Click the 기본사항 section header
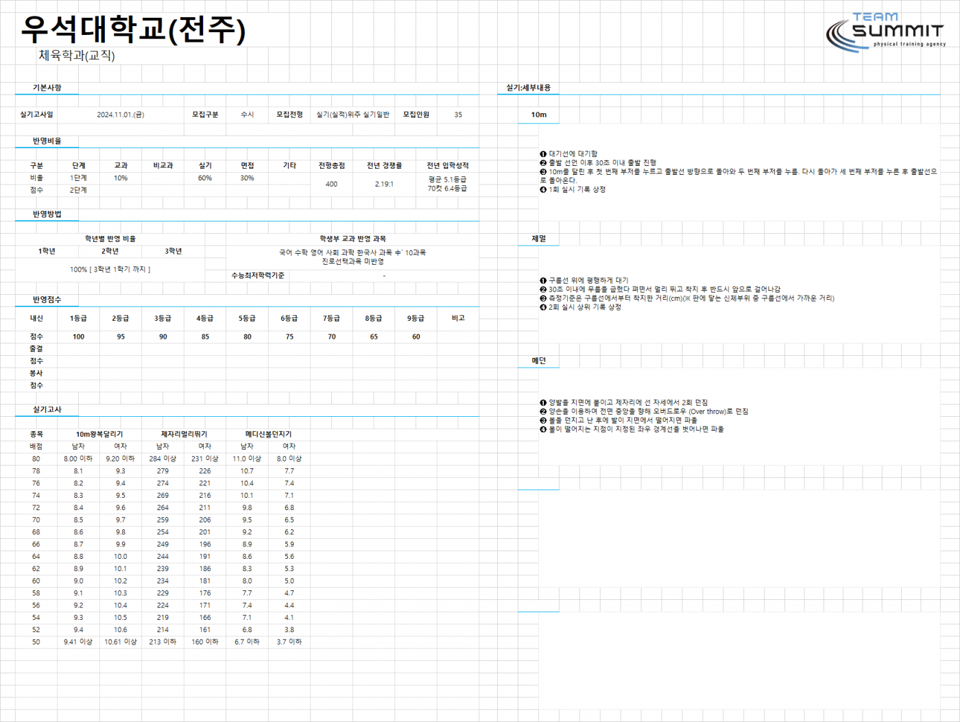 (47, 88)
